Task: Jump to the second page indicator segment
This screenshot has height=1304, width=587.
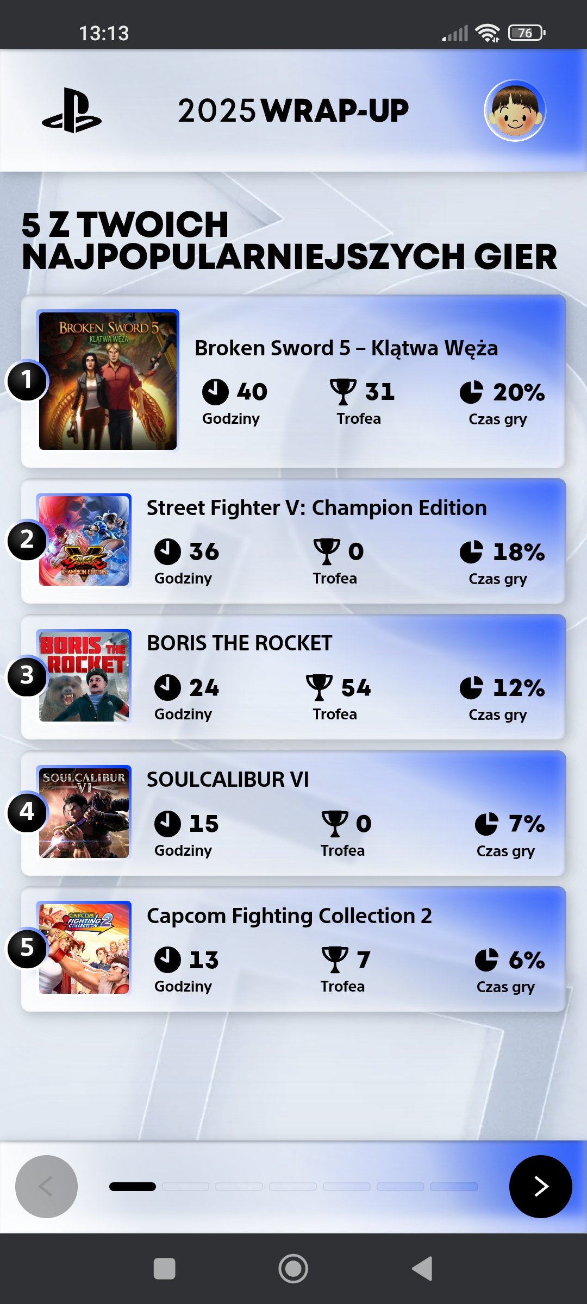Action: [186, 1187]
